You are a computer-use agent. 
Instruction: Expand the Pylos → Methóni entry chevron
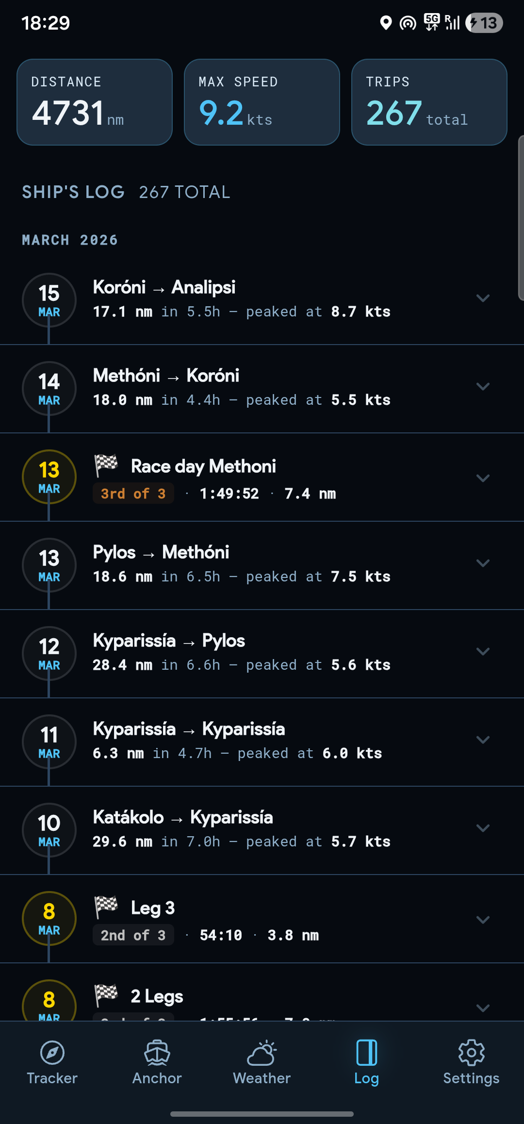pos(483,563)
